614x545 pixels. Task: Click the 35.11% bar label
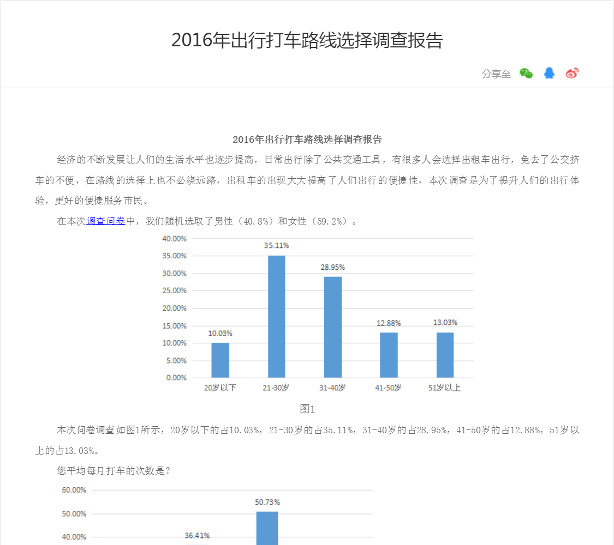pyautogui.click(x=277, y=246)
